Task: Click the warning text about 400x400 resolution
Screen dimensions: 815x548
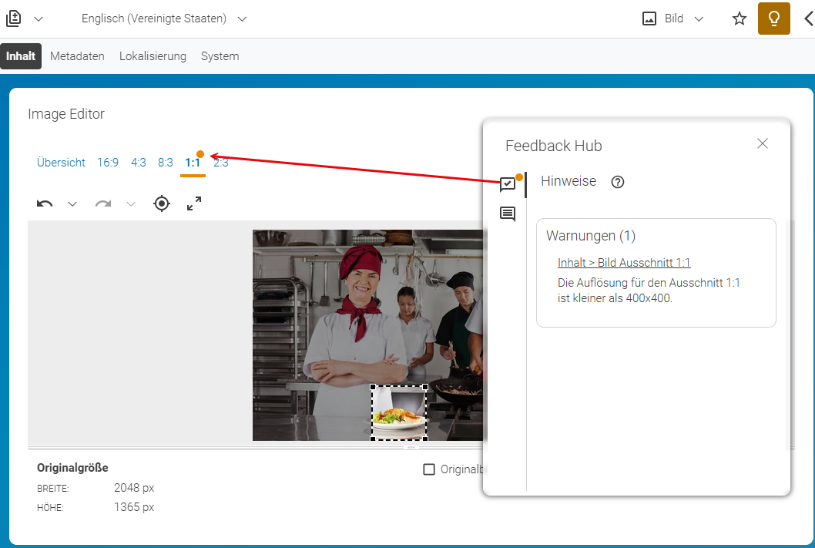Action: (648, 290)
